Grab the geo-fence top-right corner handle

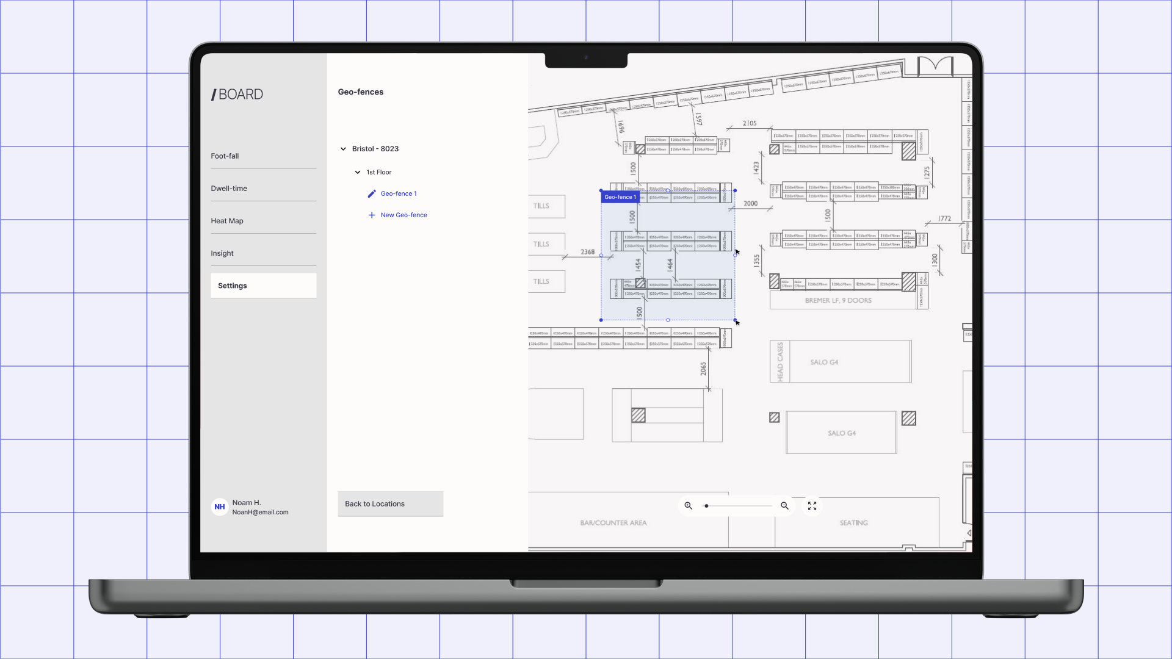coord(735,190)
